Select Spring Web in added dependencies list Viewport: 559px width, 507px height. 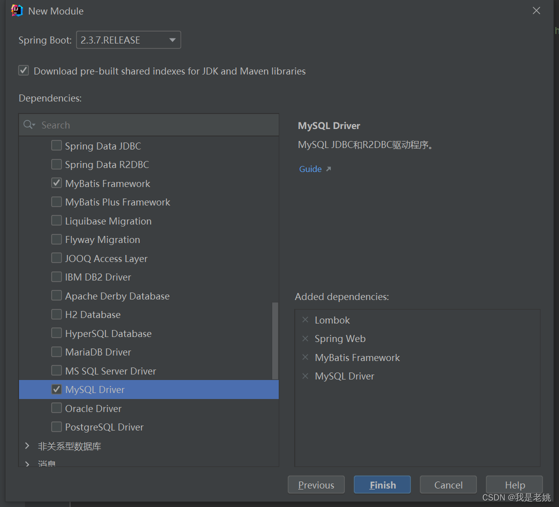(x=340, y=338)
